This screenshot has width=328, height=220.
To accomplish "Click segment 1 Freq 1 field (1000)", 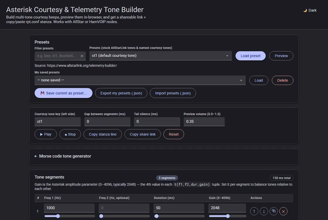I will [69, 208].
